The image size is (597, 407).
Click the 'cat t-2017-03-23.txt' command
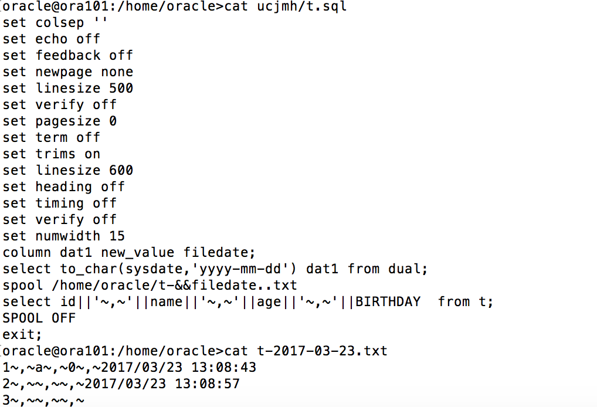click(x=306, y=351)
